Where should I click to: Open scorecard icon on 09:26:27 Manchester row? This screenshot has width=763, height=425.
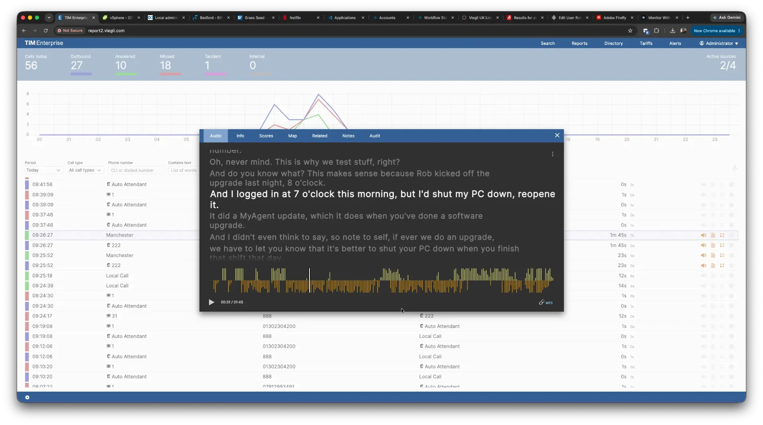[722, 235]
